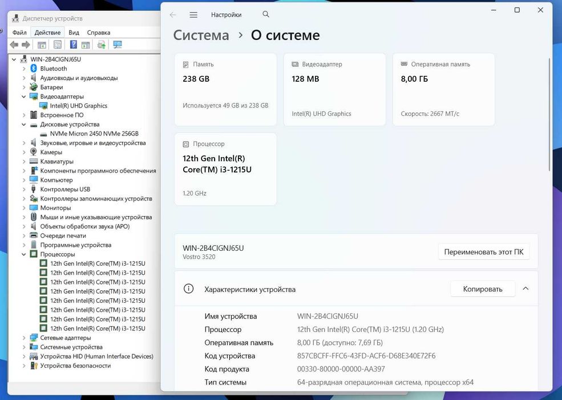The width and height of the screenshot is (562, 400).
Task: Click the Скорость: 2667 МТ/с text
Action: (x=430, y=114)
